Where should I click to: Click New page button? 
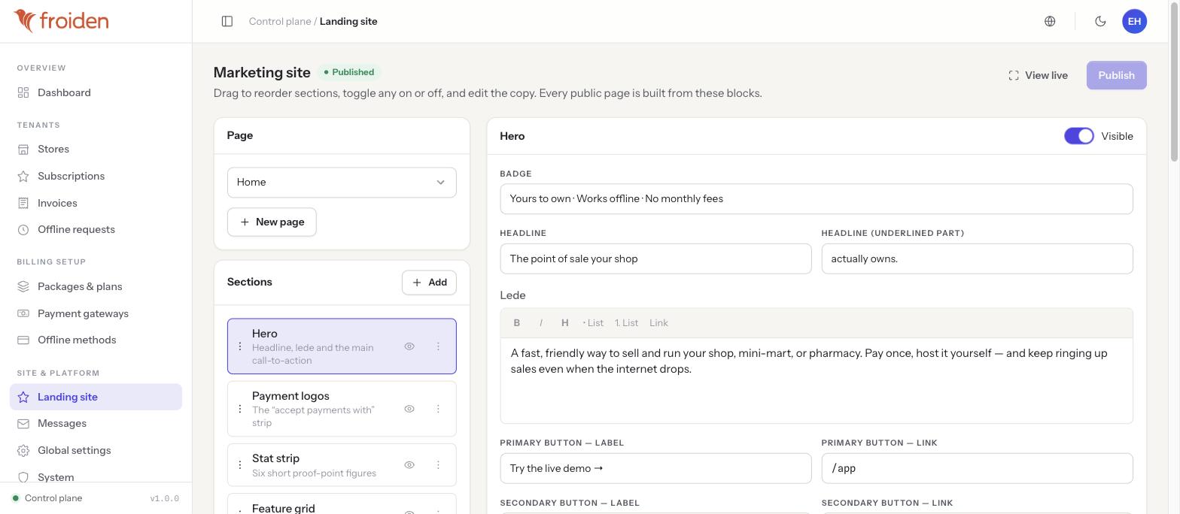tap(272, 222)
